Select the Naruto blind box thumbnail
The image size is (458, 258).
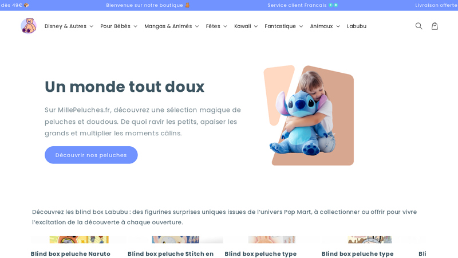[x=79, y=240]
